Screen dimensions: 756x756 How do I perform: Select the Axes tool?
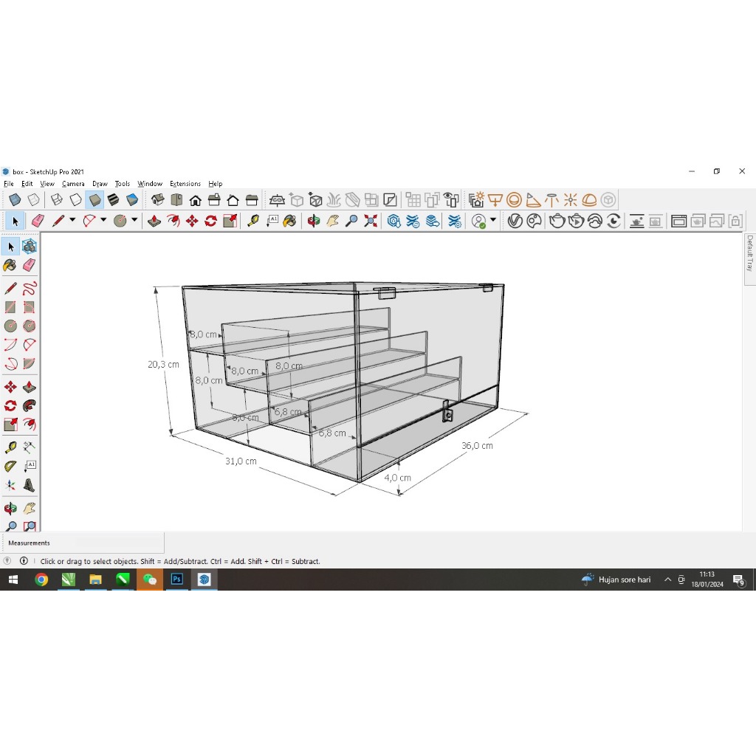tap(10, 485)
